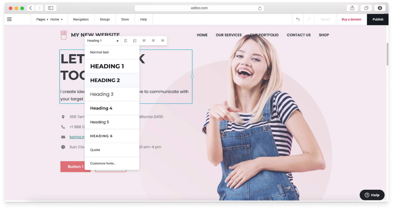Viewport: 393px width, 209px height.
Task: Click the "+1 888" phone number text
Action: pos(77,127)
